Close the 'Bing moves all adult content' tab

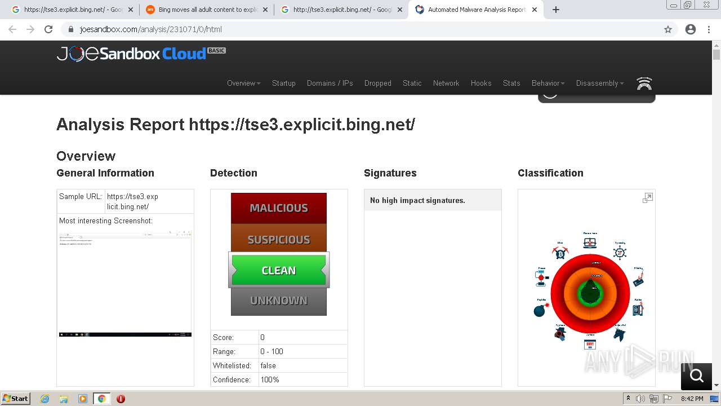pos(265,10)
